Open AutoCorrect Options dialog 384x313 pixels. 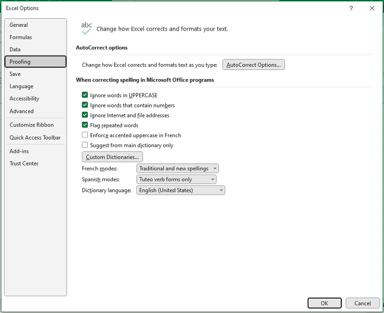[253, 65]
